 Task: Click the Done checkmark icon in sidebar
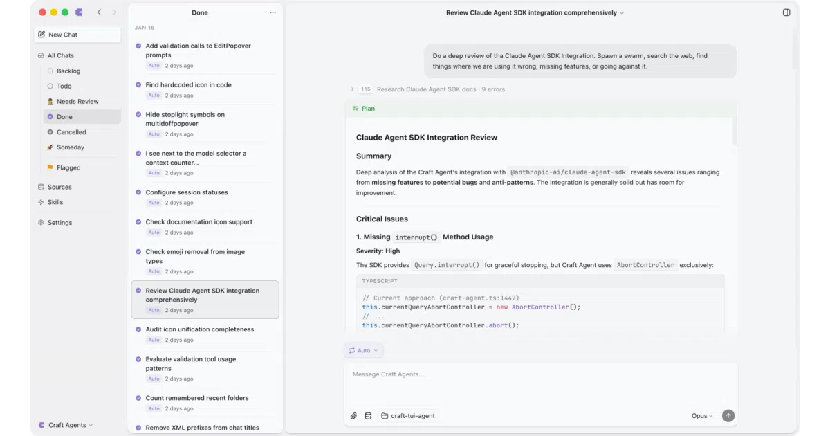point(50,116)
